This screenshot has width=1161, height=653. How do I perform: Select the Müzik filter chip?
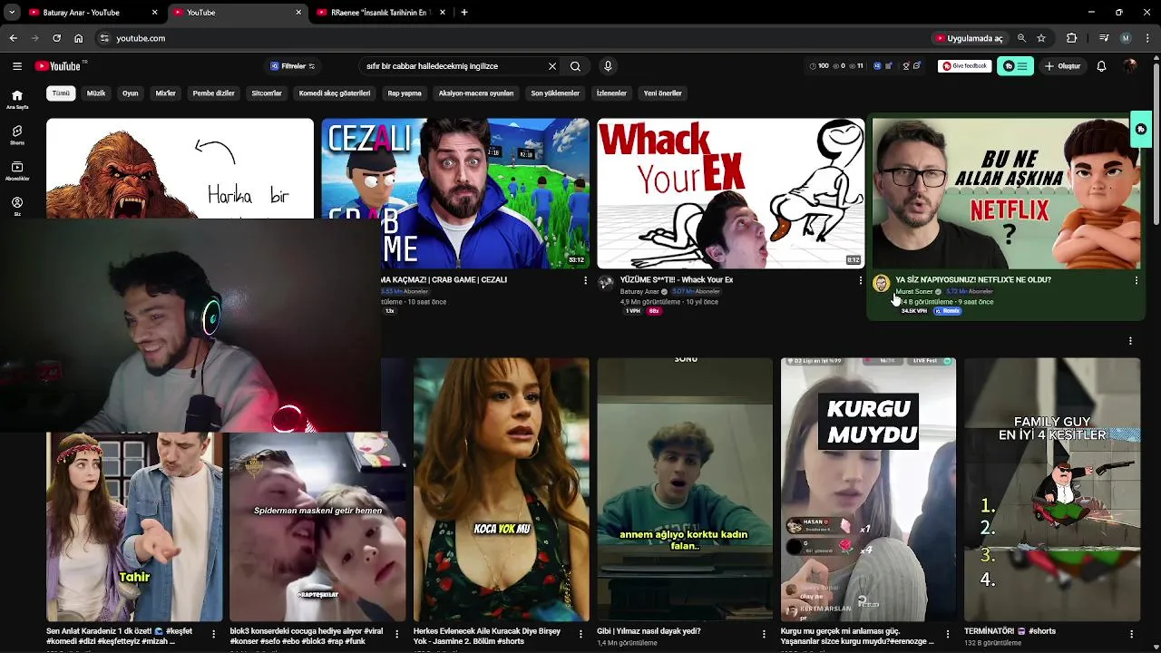(96, 93)
